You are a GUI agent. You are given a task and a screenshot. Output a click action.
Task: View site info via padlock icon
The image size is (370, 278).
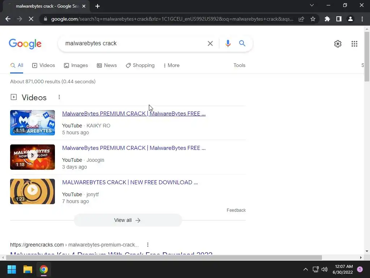[x=46, y=19]
